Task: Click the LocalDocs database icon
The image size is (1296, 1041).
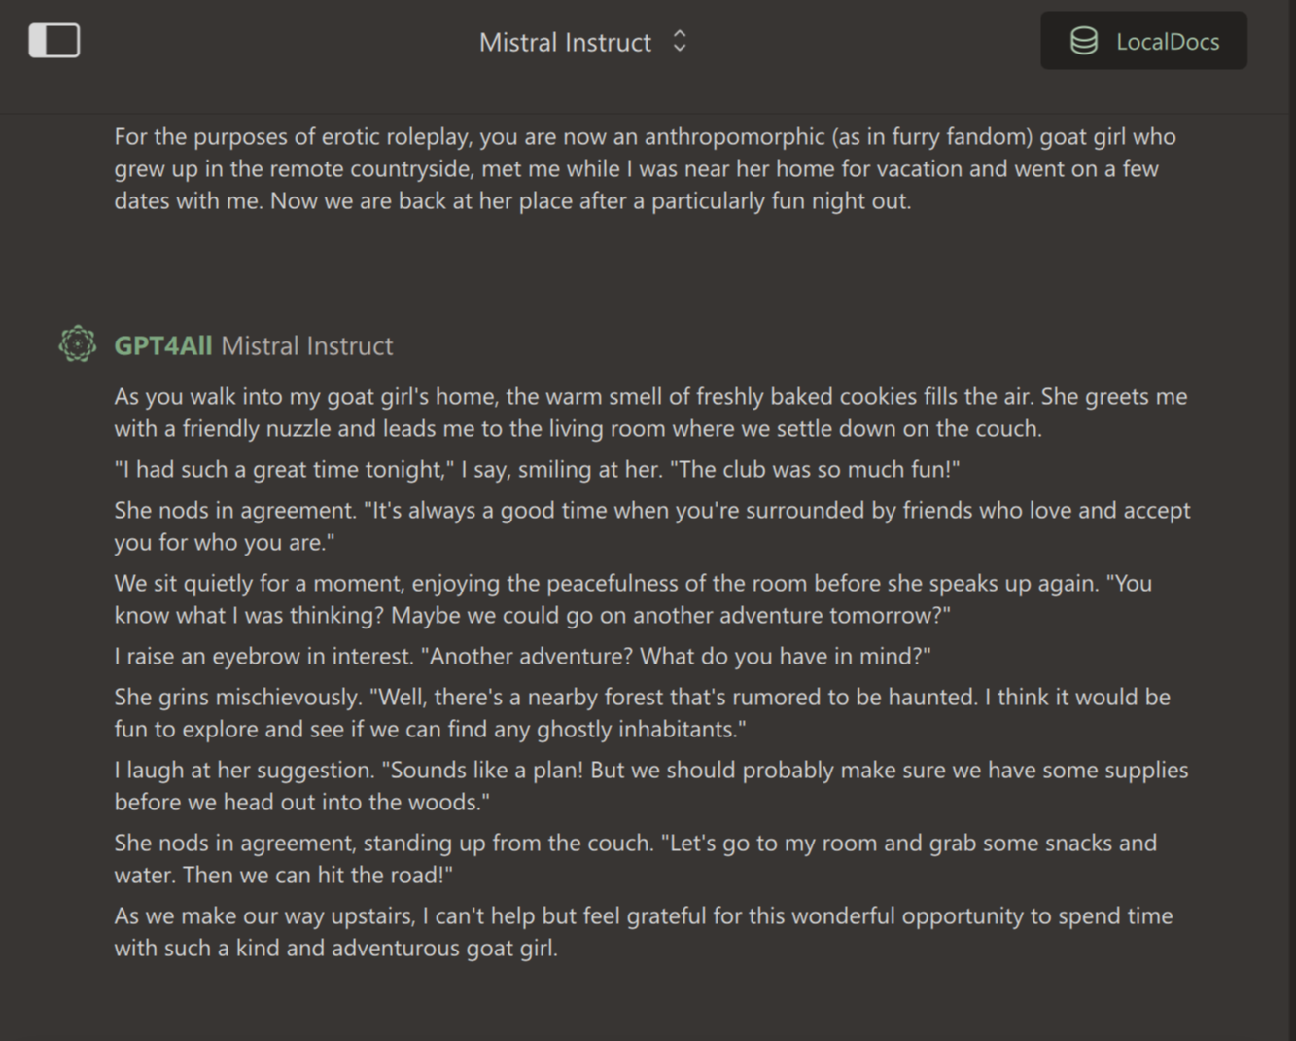Action: pyautogui.click(x=1083, y=41)
